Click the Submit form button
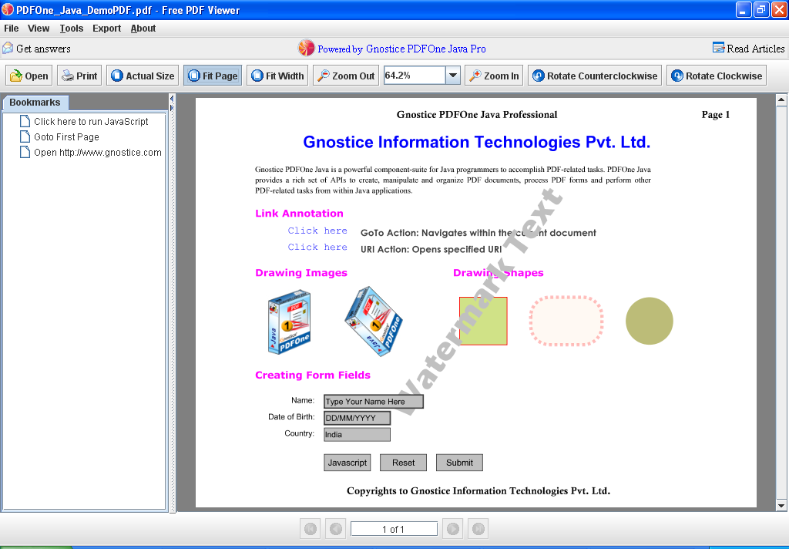The width and height of the screenshot is (789, 549). 459,463
